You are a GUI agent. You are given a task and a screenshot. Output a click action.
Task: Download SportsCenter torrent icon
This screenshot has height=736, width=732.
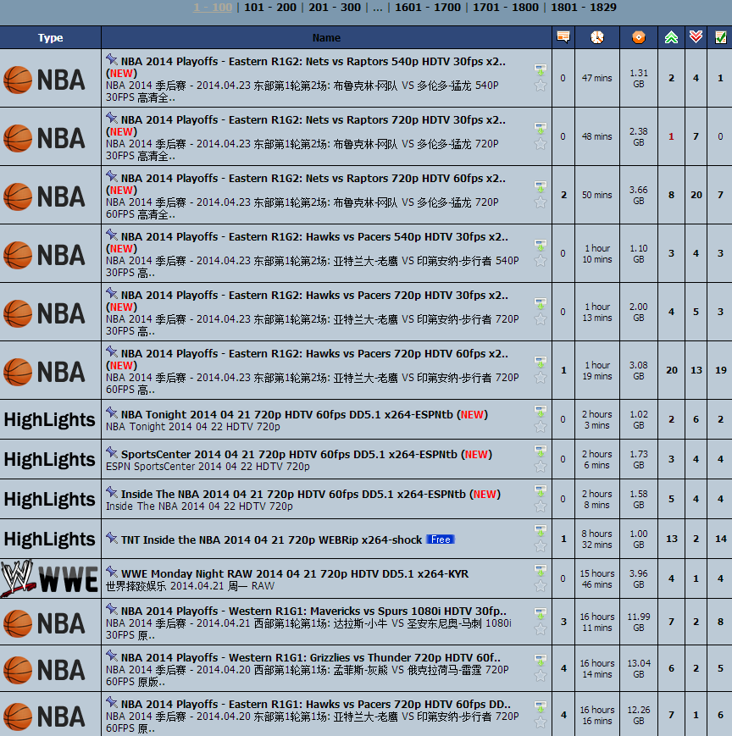click(x=541, y=451)
